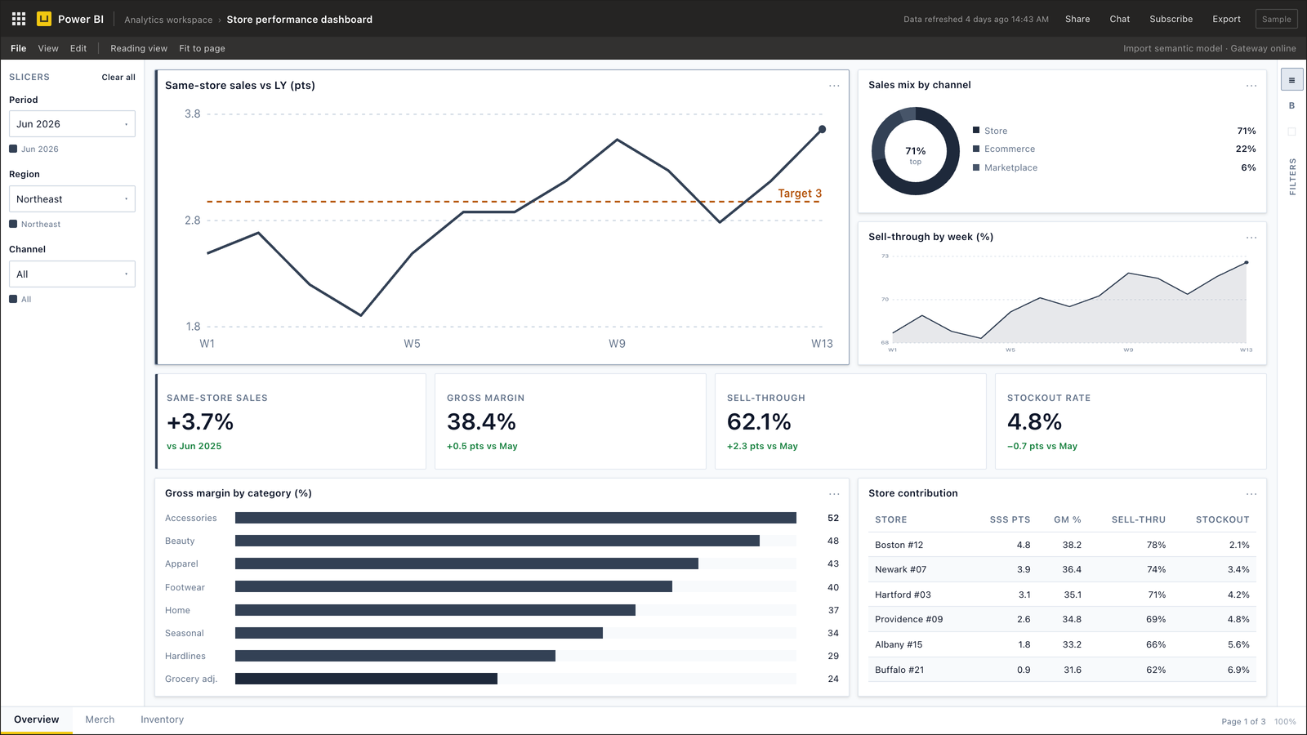Viewport: 1307px width, 735px height.
Task: Click Clear all slicers
Action: tap(118, 77)
